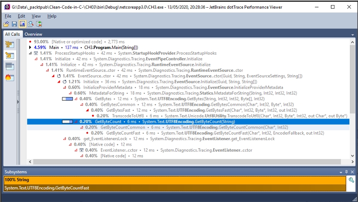Close the Subsystems panel

352,172
